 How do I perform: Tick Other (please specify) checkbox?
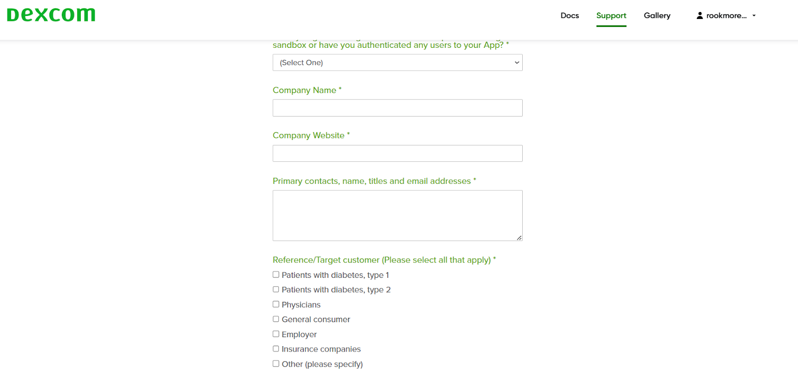(x=276, y=364)
